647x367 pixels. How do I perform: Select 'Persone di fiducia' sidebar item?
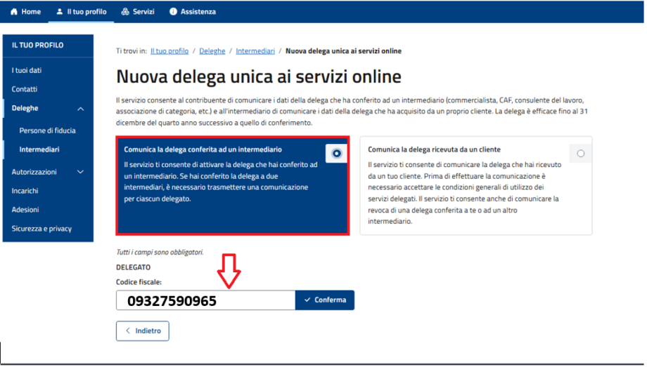(x=47, y=131)
